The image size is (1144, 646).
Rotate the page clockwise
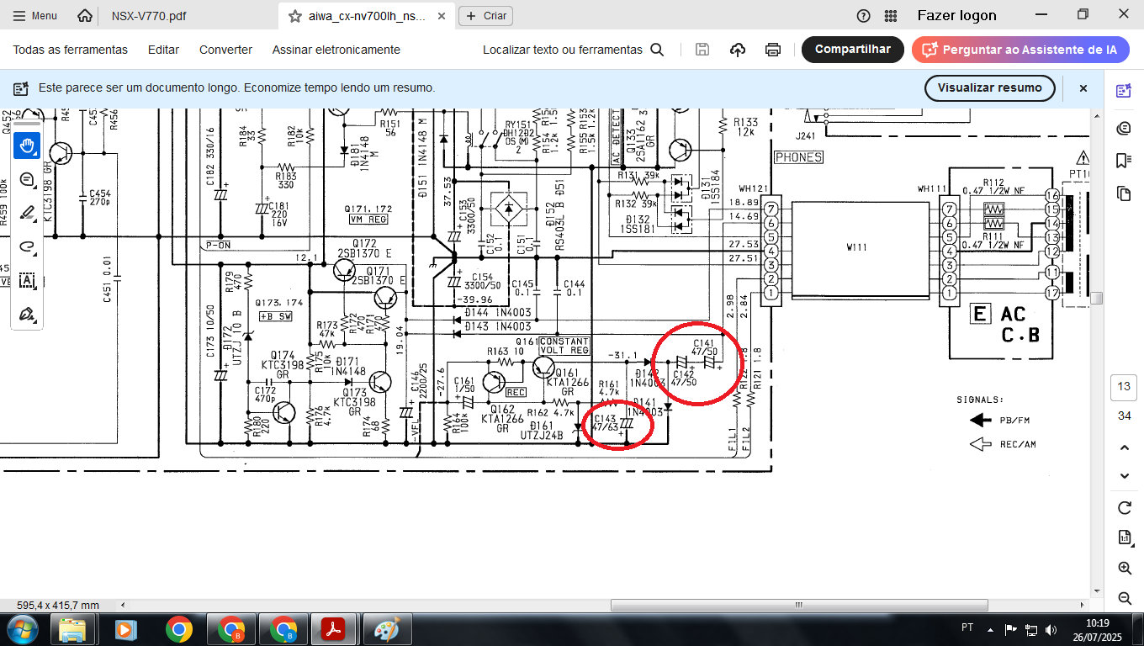tap(1124, 508)
